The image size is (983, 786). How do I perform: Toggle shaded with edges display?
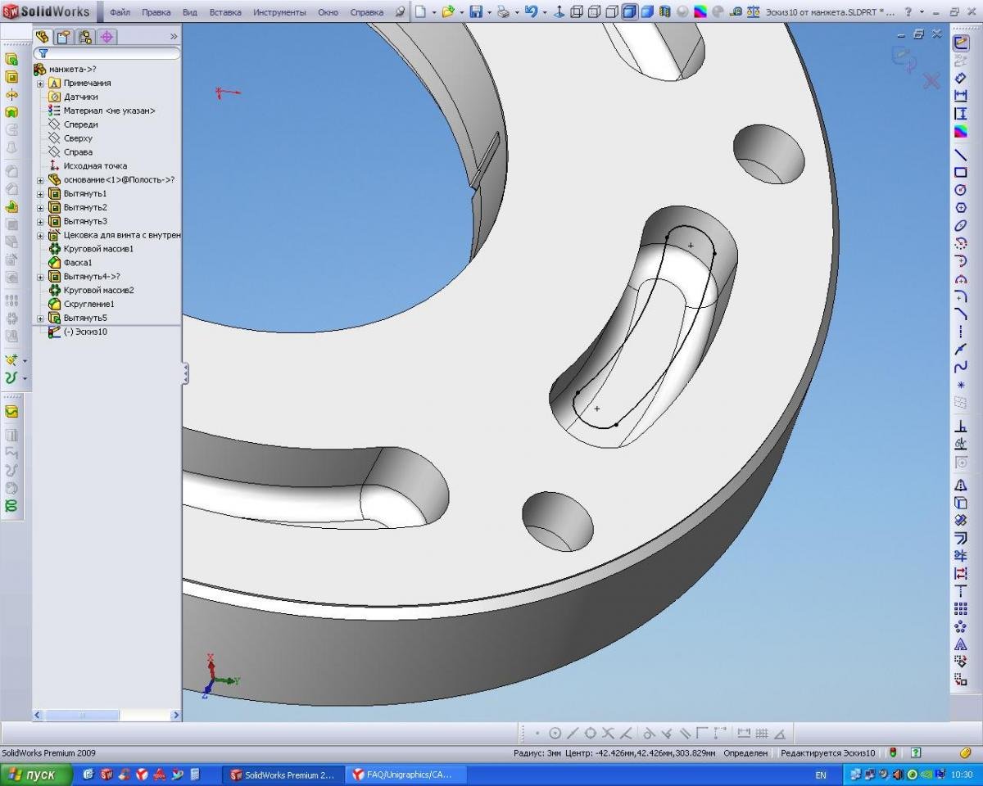(x=629, y=11)
